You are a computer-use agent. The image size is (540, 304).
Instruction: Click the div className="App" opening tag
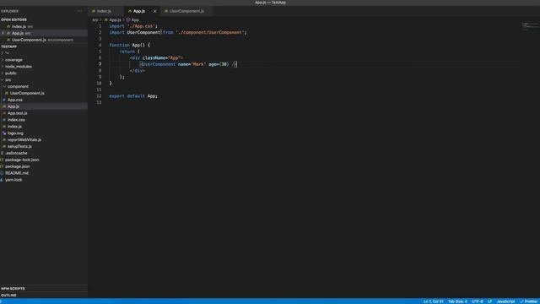(x=157, y=58)
